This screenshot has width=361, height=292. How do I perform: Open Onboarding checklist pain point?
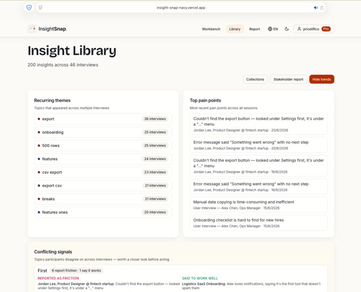(259, 223)
